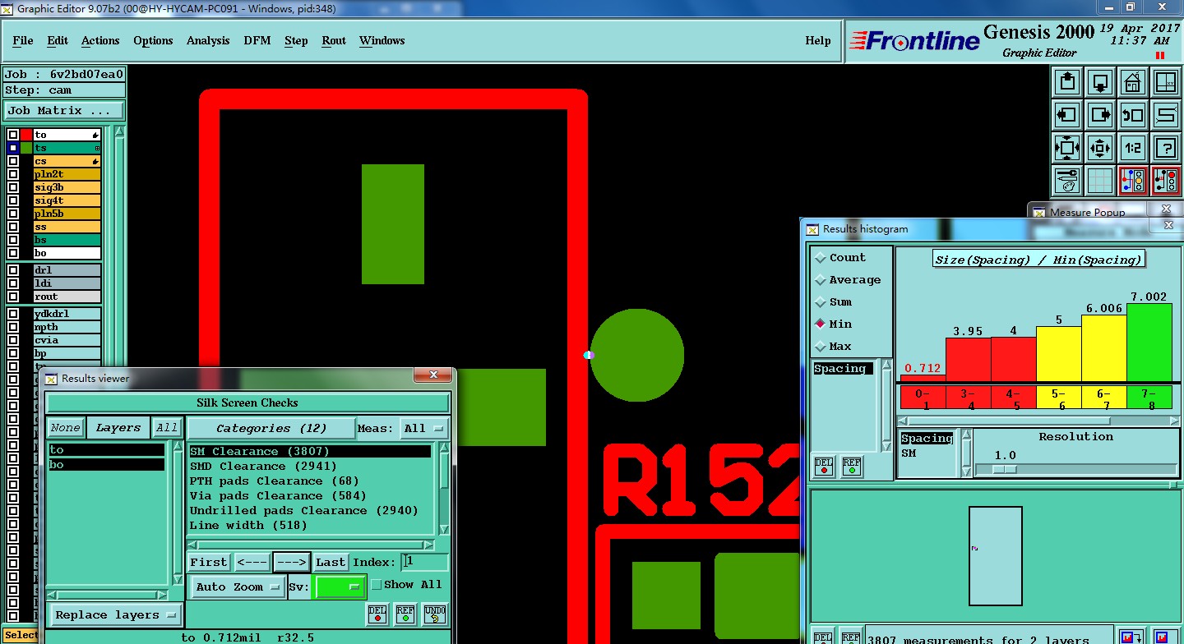Select the Average radio option
The image size is (1184, 644).
coord(820,280)
